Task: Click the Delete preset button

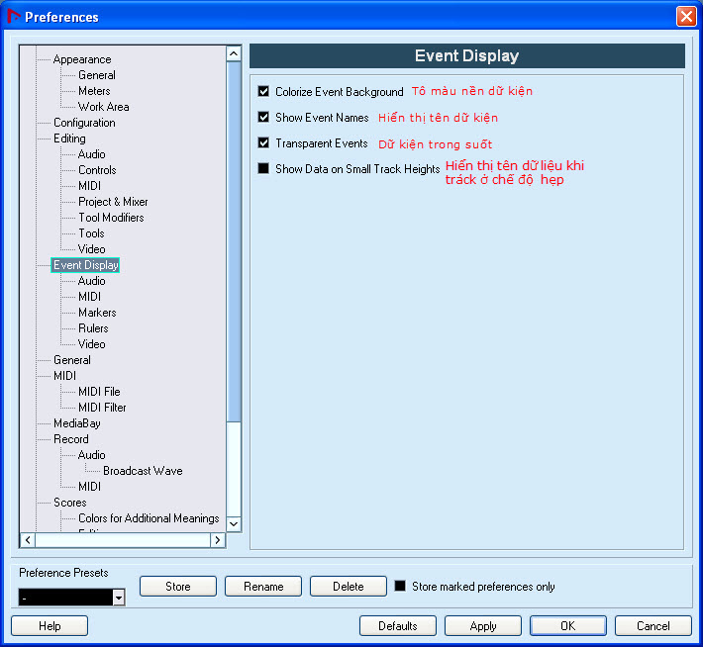Action: [349, 587]
